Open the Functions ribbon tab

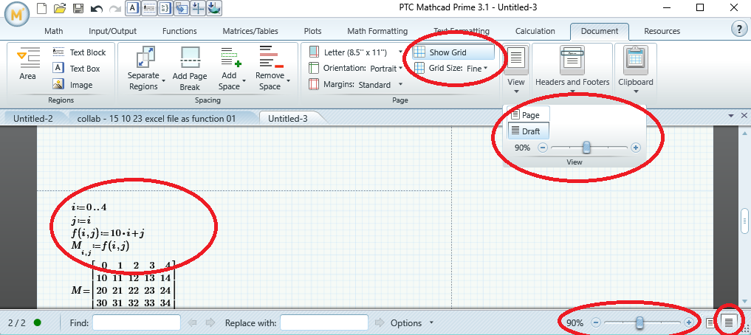tap(179, 31)
